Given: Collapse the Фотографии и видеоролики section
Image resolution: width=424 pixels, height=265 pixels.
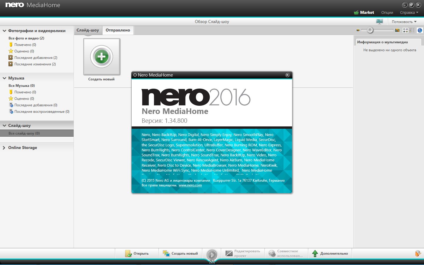Looking at the screenshot, I should pyautogui.click(x=4, y=31).
